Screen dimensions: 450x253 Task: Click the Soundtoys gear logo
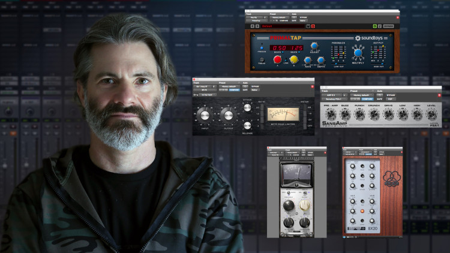click(358, 38)
